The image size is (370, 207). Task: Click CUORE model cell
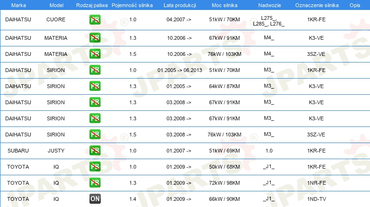56,19
